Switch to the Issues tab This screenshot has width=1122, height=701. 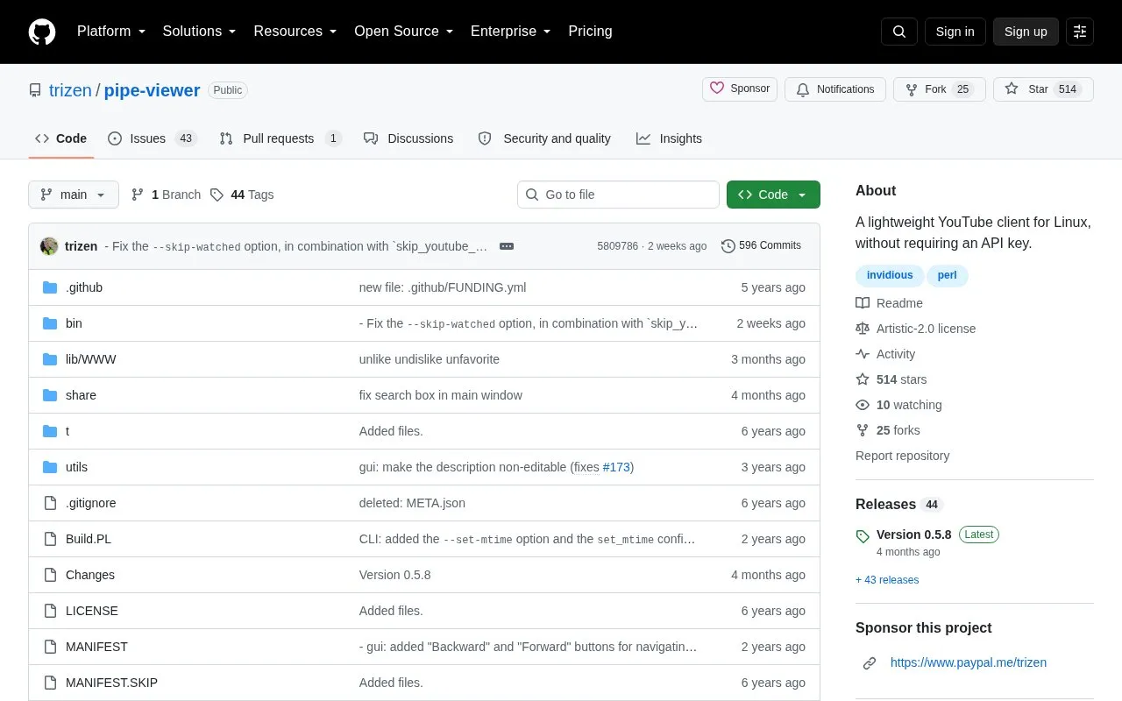153,138
